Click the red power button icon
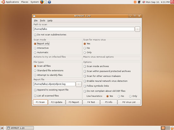 [172, 2]
